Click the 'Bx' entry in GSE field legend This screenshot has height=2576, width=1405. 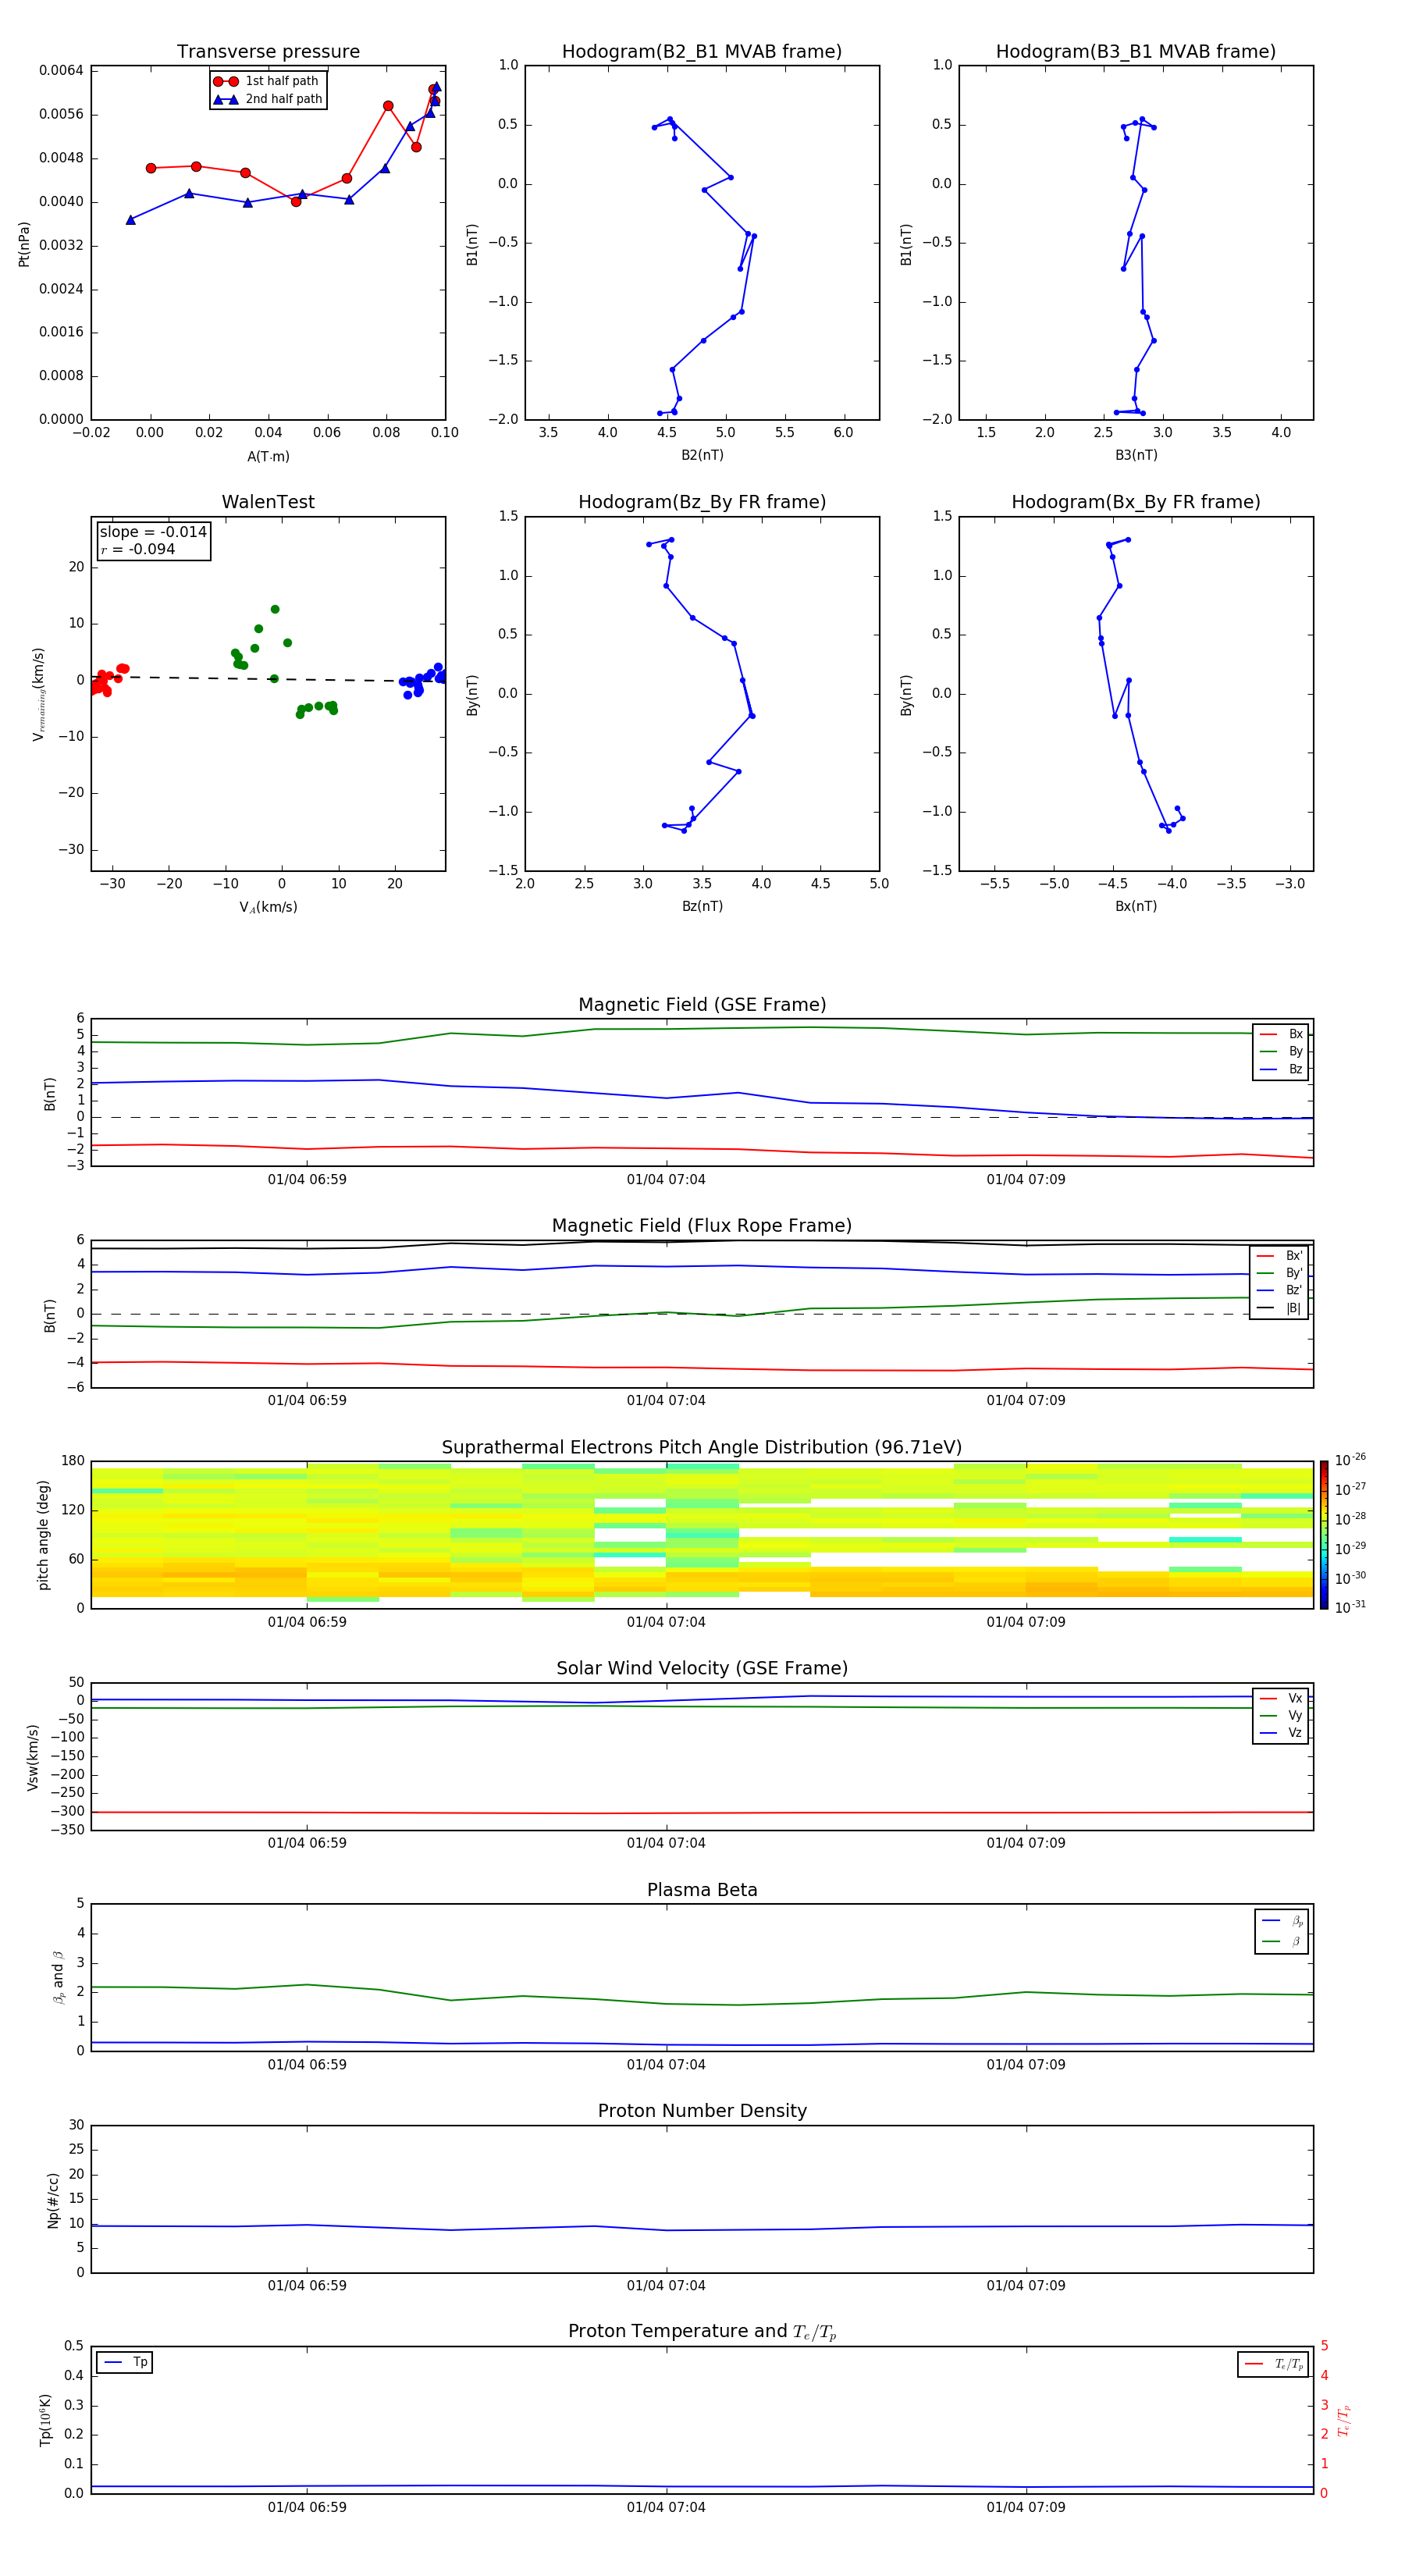pyautogui.click(x=1282, y=1034)
